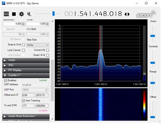Click the volume slider handle
This screenshot has height=123, width=161.
54,14
